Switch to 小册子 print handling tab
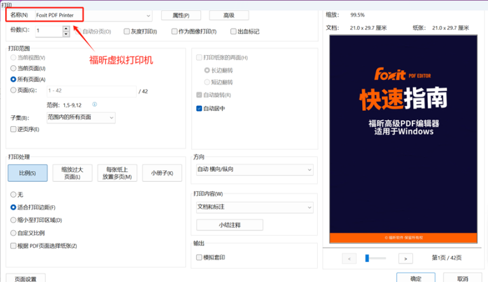Viewport: 488px width, 282px height. [x=162, y=173]
